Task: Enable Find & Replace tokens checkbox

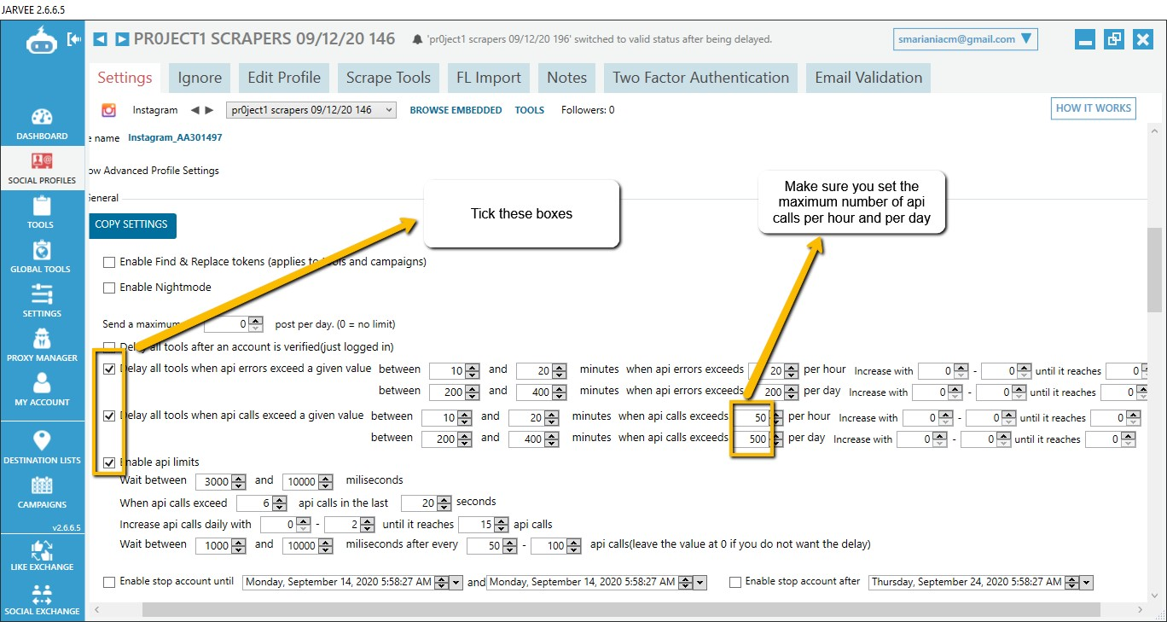Action: pyautogui.click(x=109, y=263)
